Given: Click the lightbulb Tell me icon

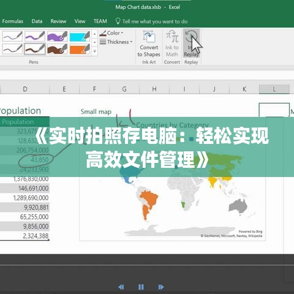Looking at the screenshot, I should tap(118, 21).
